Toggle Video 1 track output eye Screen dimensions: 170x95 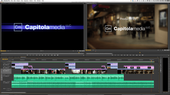3,70
